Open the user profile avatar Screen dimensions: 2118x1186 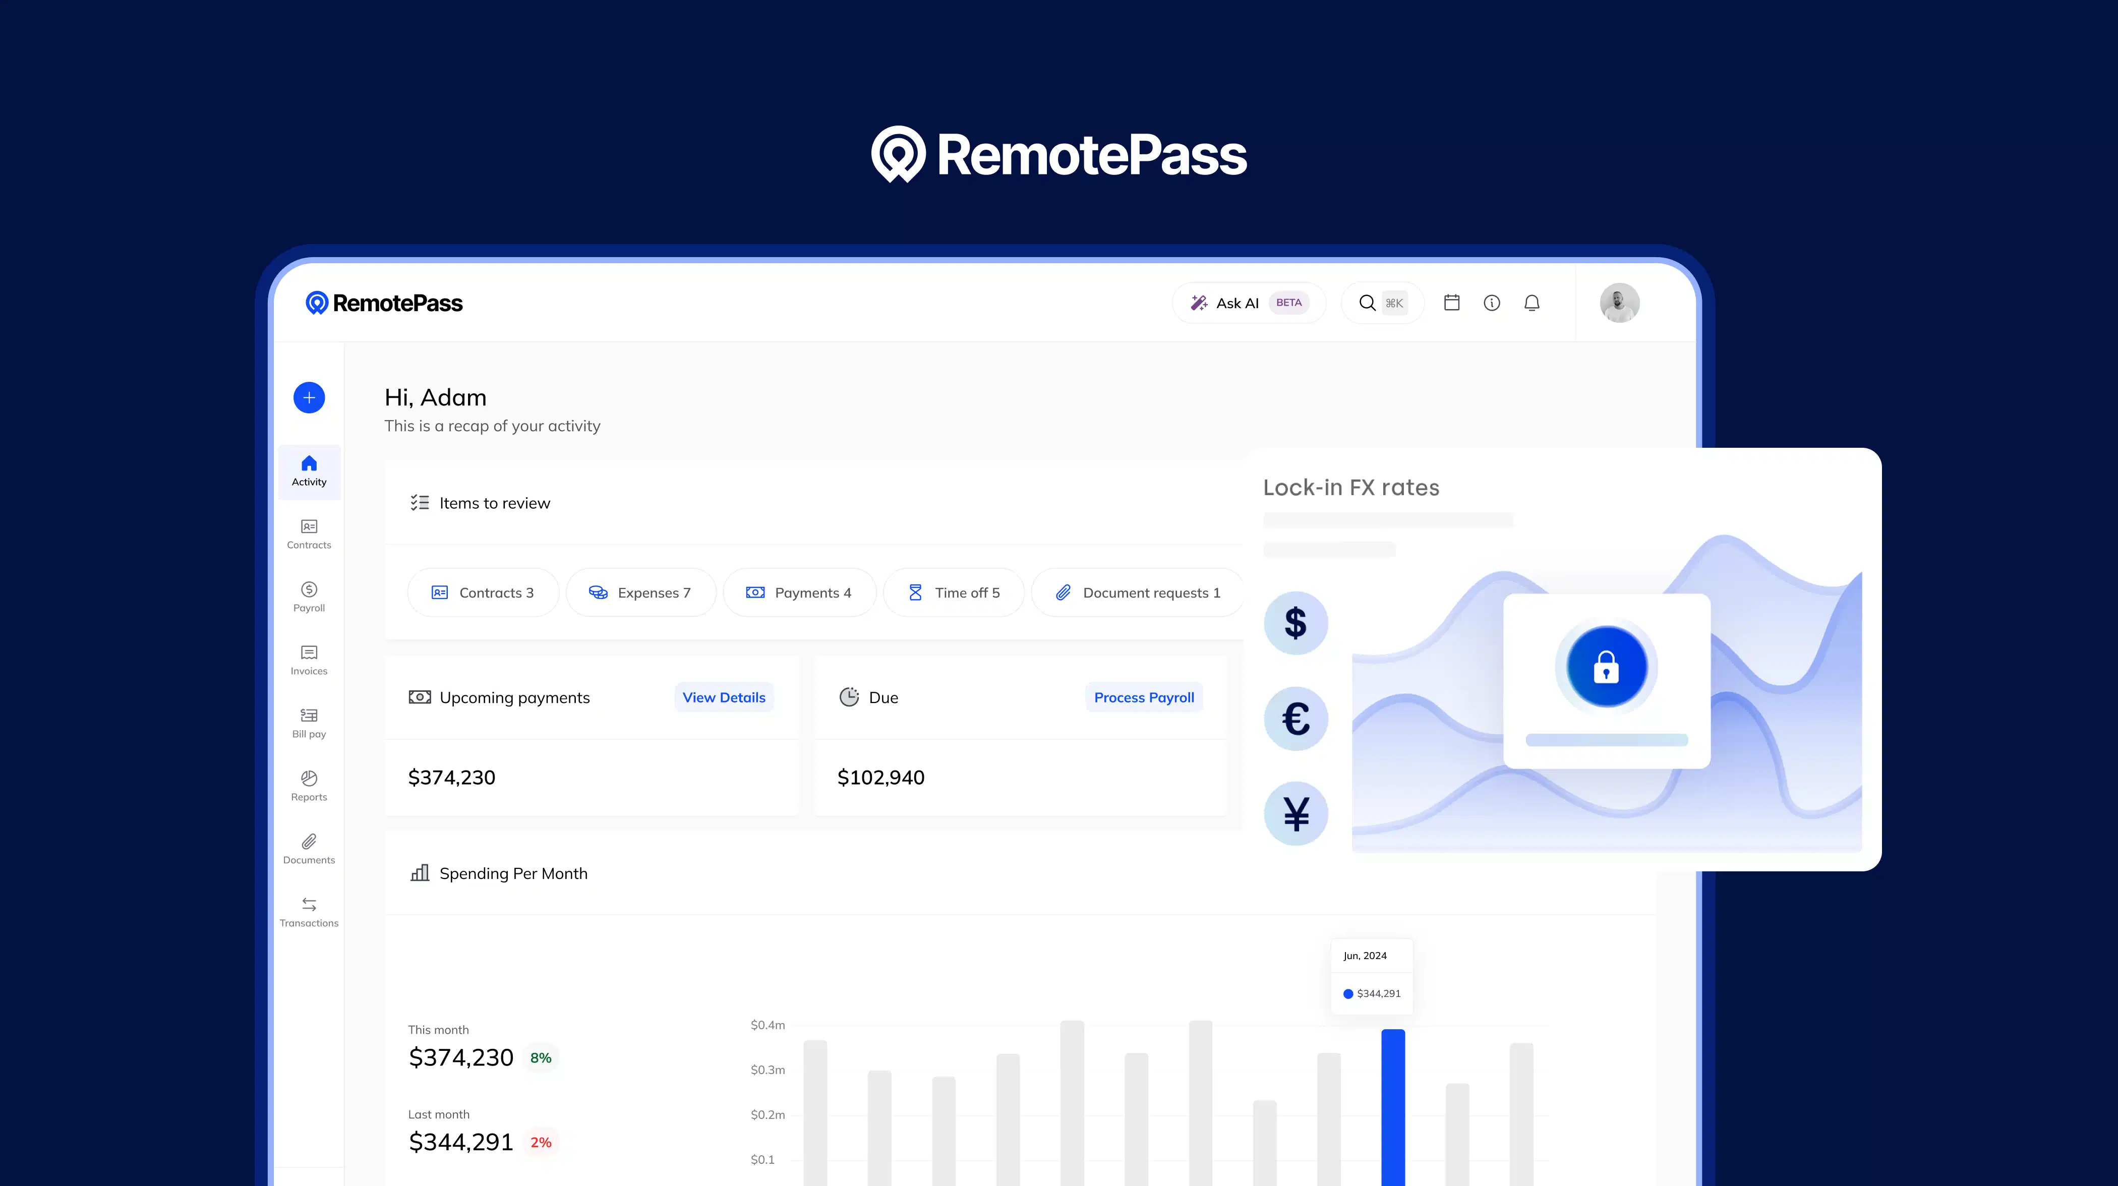coord(1619,303)
